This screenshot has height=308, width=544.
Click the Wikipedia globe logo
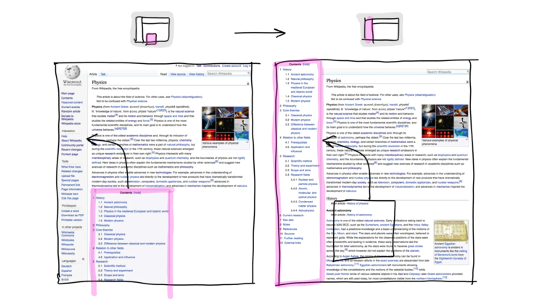tap(72, 72)
